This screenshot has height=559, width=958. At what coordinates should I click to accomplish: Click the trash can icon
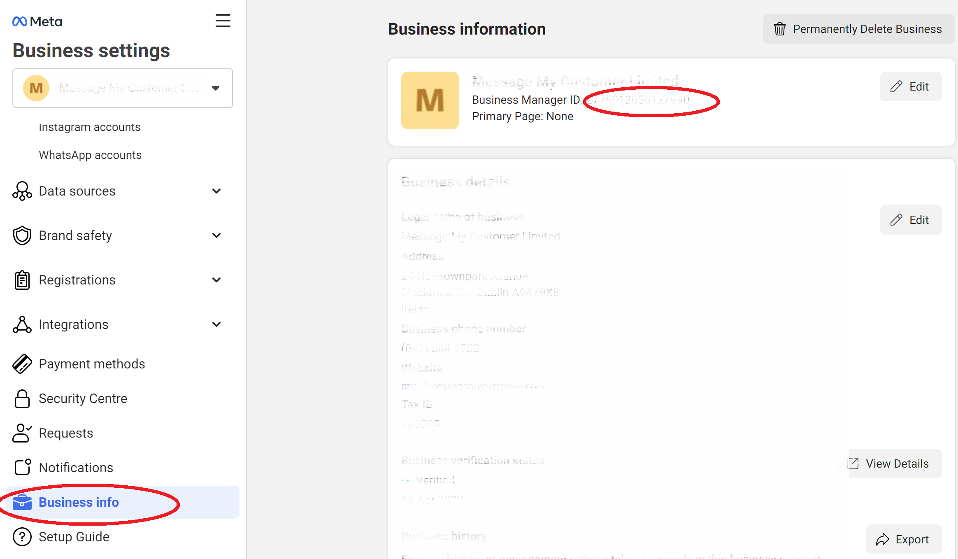pos(780,29)
